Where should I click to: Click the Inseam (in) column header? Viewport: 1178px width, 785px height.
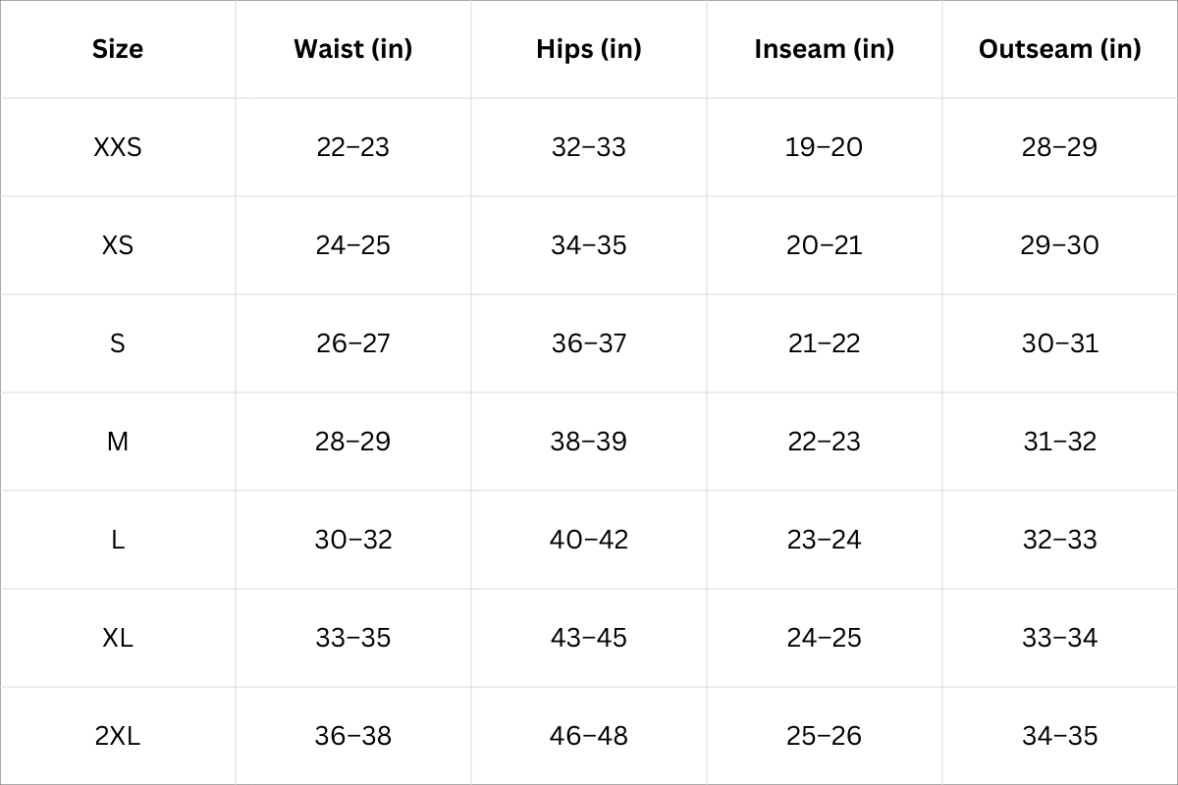point(825,49)
